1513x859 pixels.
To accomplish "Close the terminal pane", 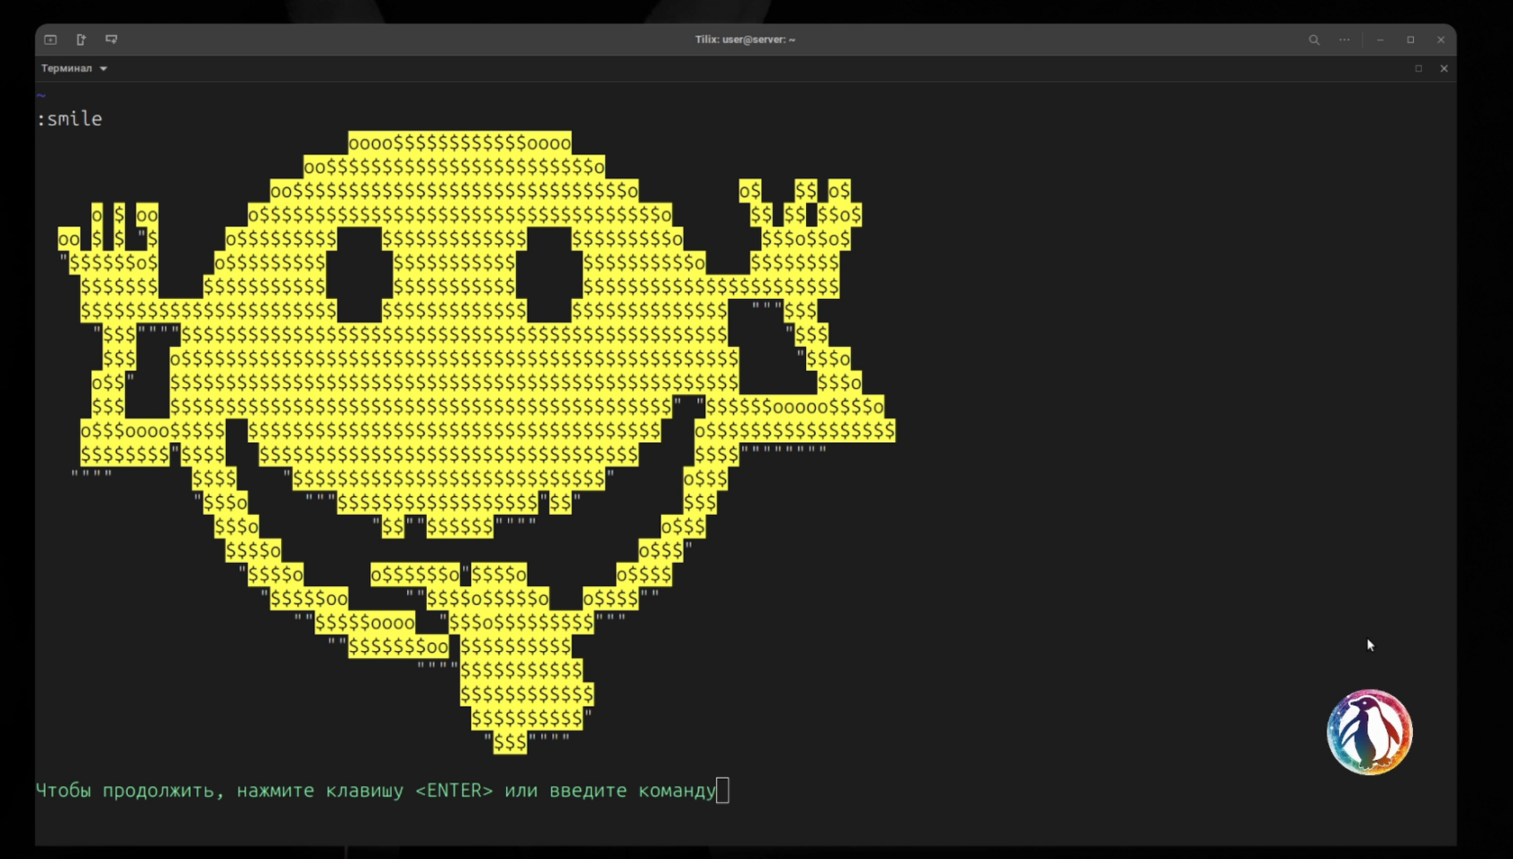I will pyautogui.click(x=1444, y=68).
